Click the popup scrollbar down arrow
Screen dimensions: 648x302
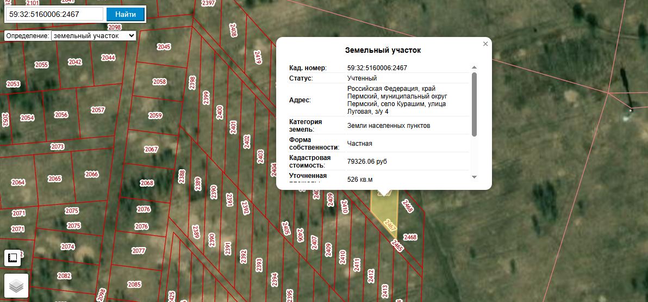pos(475,177)
